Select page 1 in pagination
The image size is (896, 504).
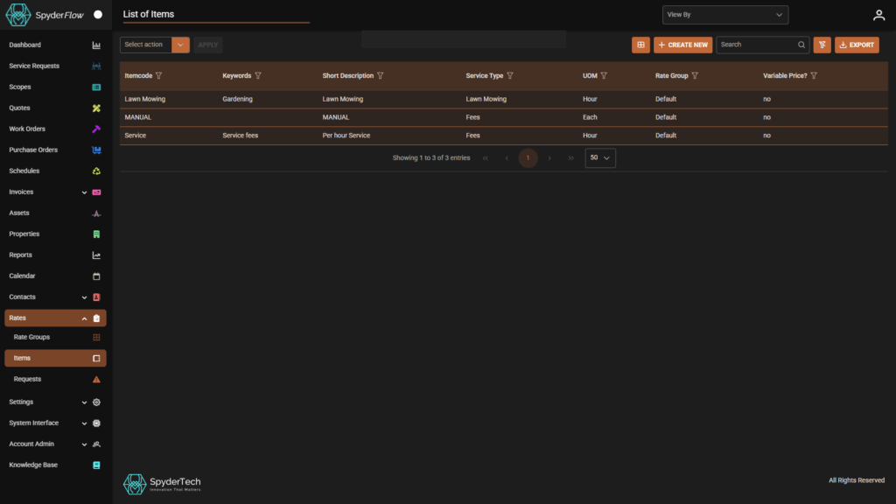click(x=528, y=157)
